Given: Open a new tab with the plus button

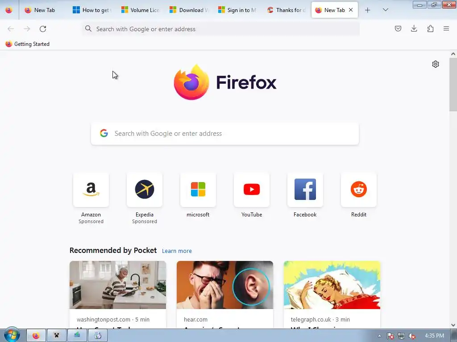Looking at the screenshot, I should pyautogui.click(x=368, y=10).
